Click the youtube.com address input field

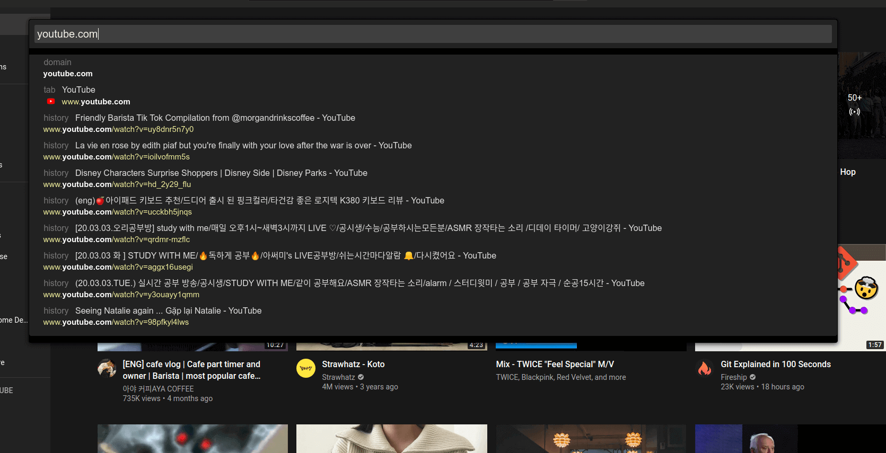[433, 34]
